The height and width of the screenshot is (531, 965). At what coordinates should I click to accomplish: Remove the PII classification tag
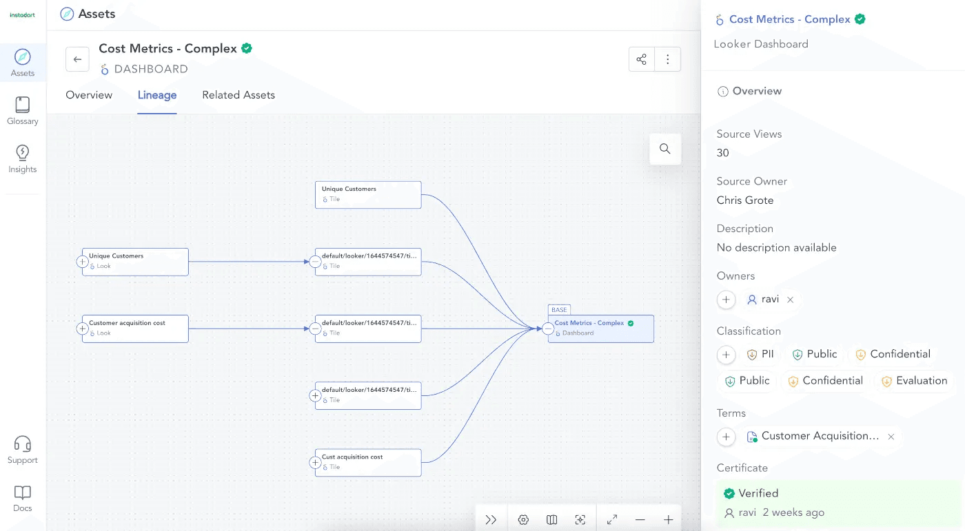760,354
